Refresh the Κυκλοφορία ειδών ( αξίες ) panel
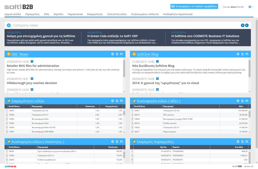The image size is (258, 169). point(242,101)
